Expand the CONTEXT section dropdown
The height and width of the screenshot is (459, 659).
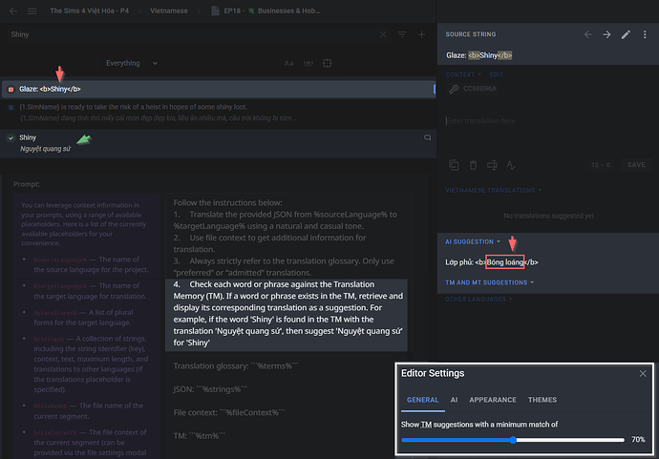463,74
